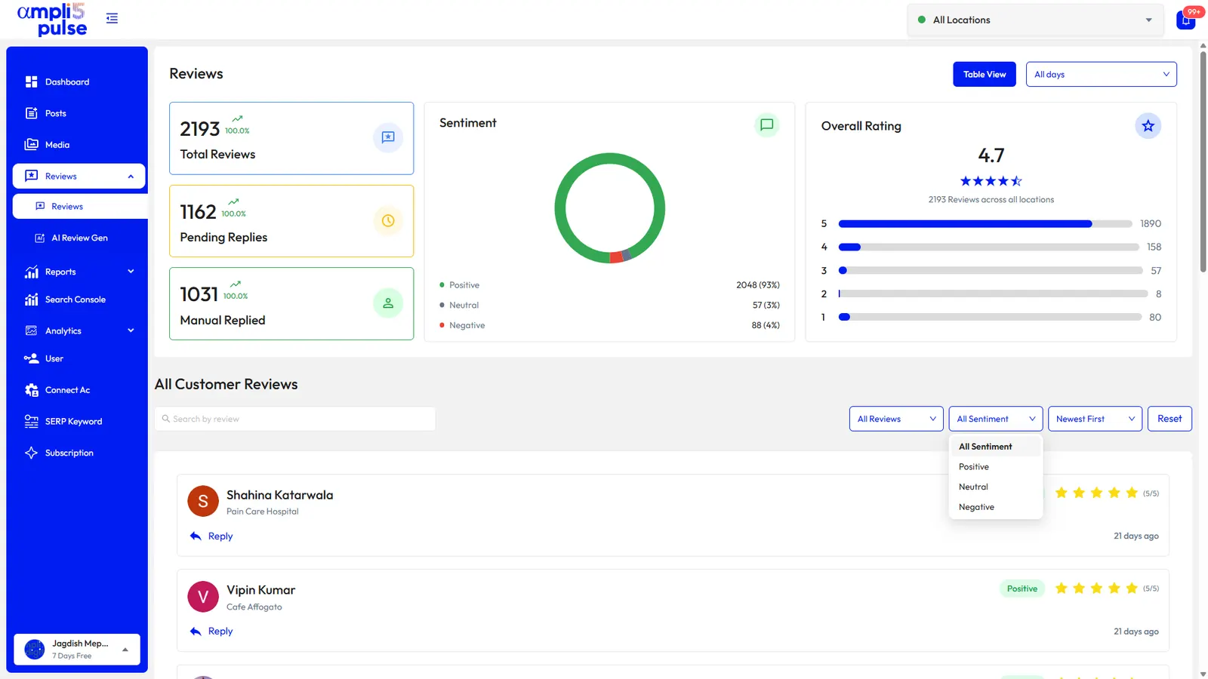Click the 4-star rating bar
The image size is (1208, 679).
[x=989, y=247]
